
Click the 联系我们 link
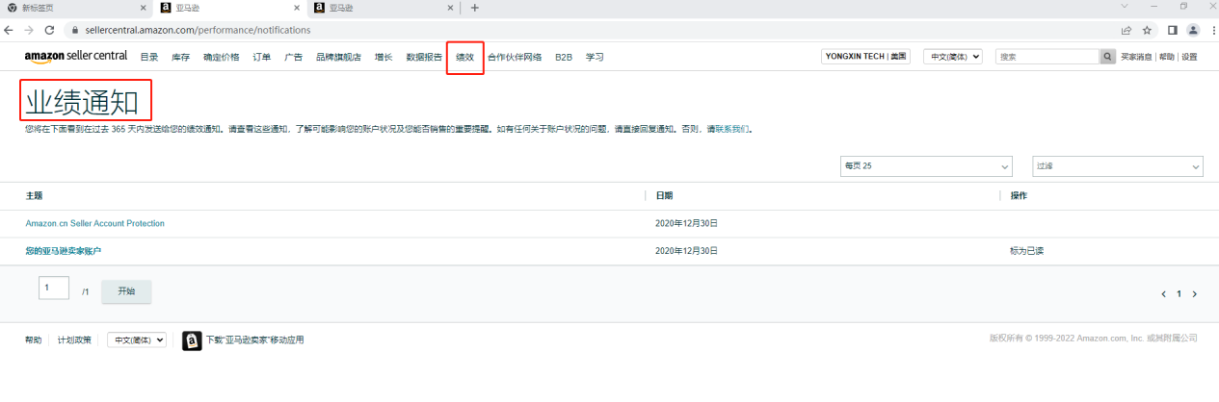731,128
